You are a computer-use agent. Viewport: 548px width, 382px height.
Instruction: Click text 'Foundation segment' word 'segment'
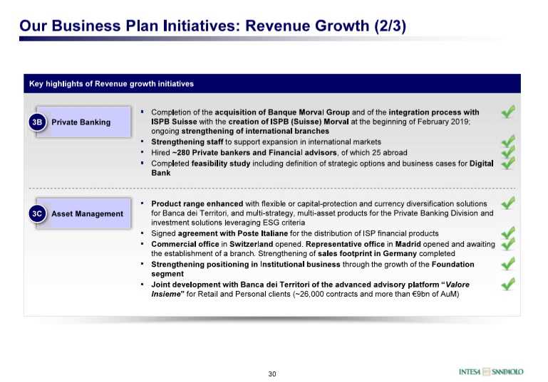pyautogui.click(x=167, y=274)
